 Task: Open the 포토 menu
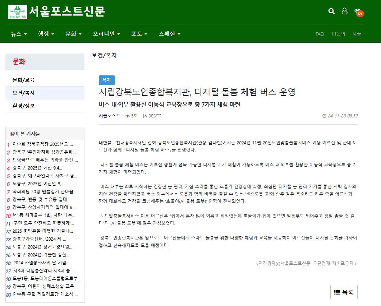point(139,34)
